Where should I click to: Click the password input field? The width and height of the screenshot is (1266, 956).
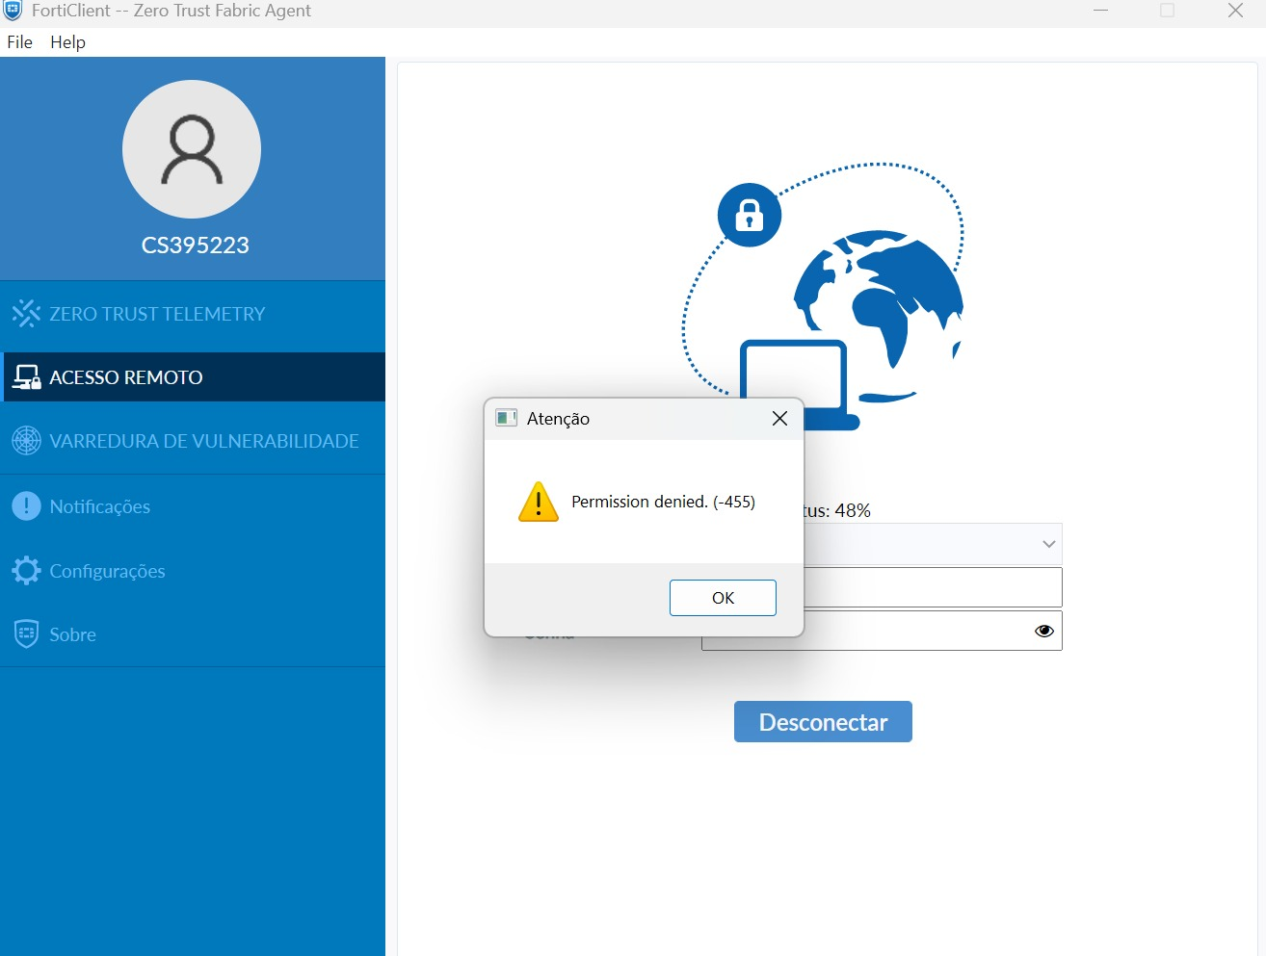click(882, 631)
